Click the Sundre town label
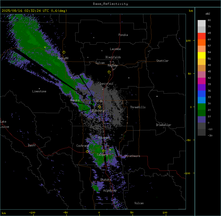Viewport: 221px width, 216px height. pyautogui.click(x=75, y=100)
